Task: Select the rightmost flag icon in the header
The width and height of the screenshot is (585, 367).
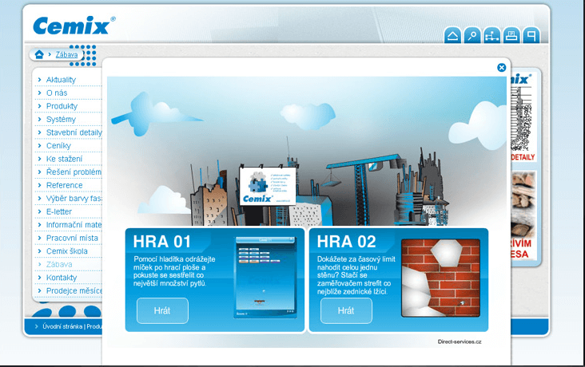Action: pyautogui.click(x=531, y=36)
